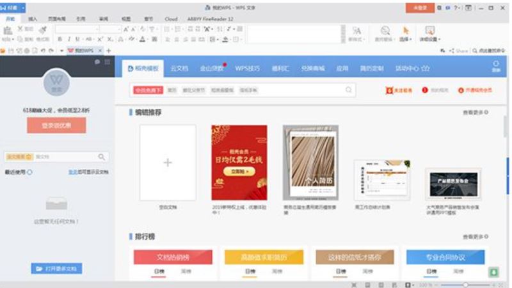Screen dimensions: 512x288
Task: Click the Undo arrow in quick access bar
Action: click(43, 51)
